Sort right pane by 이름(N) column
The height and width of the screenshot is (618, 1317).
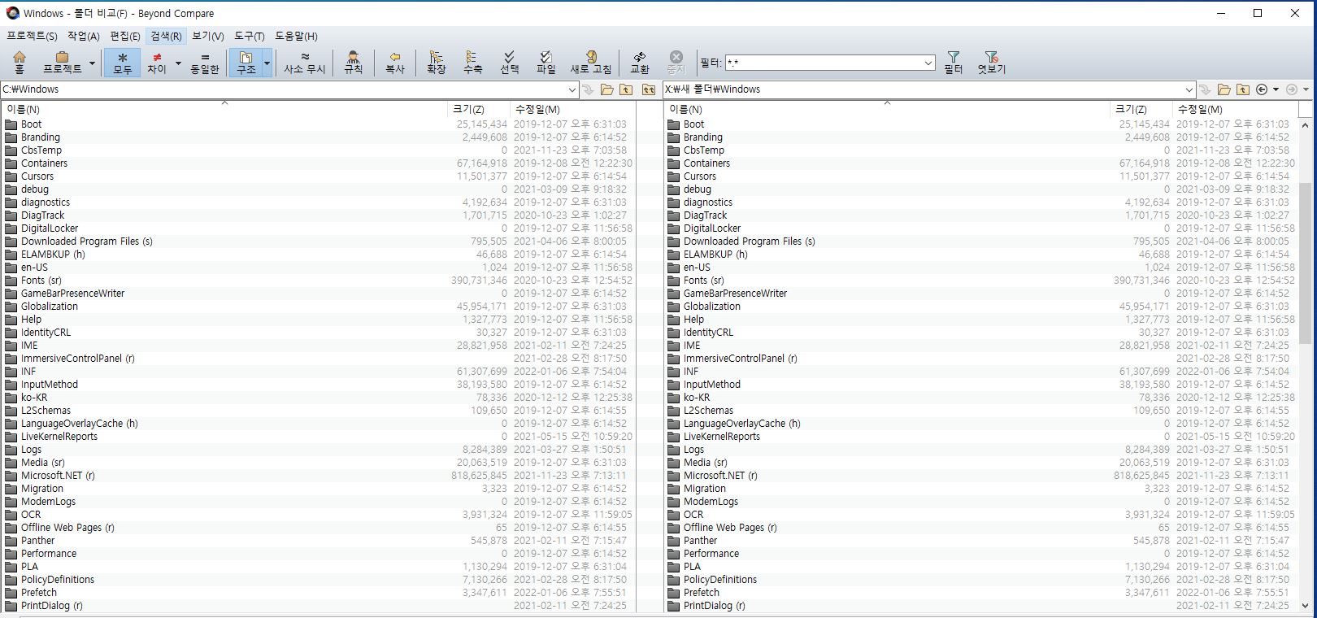887,109
